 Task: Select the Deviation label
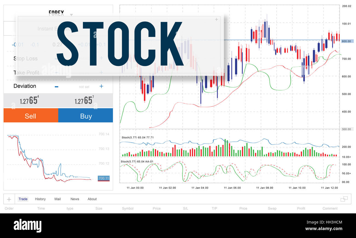click(x=25, y=86)
